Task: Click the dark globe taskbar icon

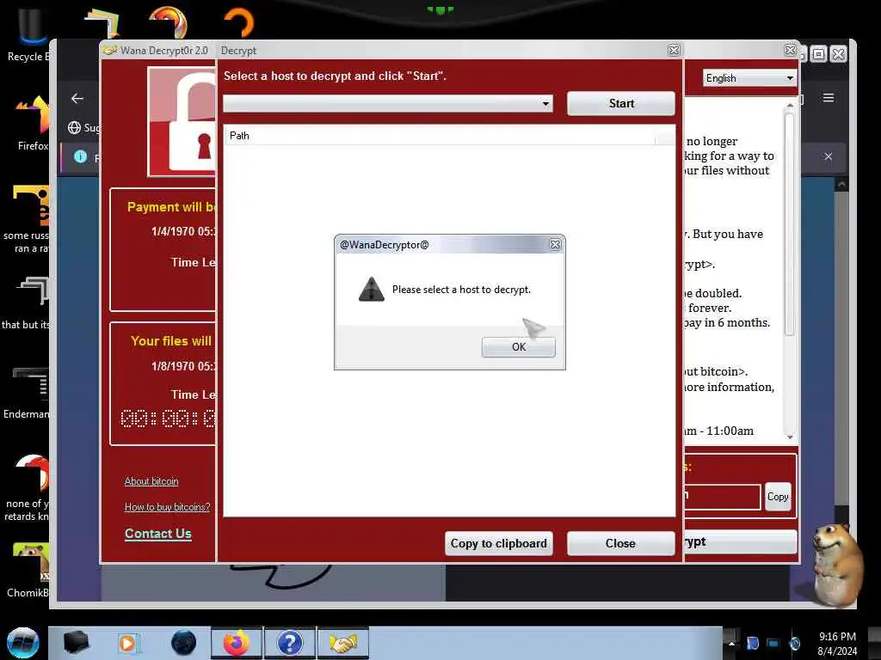Action: click(184, 643)
